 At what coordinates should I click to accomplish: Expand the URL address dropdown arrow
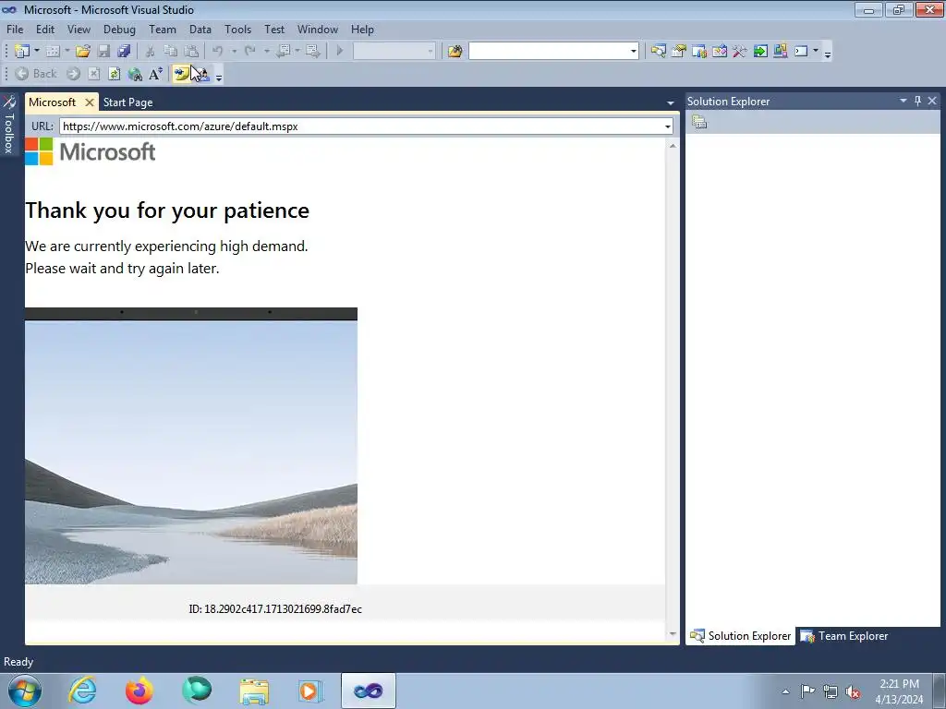[667, 126]
